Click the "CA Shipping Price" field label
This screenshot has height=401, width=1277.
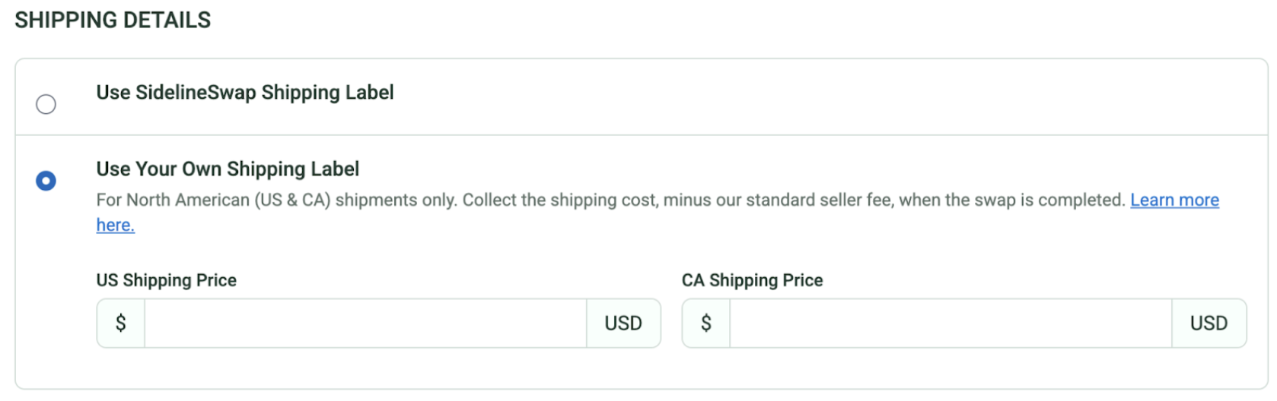coord(752,281)
